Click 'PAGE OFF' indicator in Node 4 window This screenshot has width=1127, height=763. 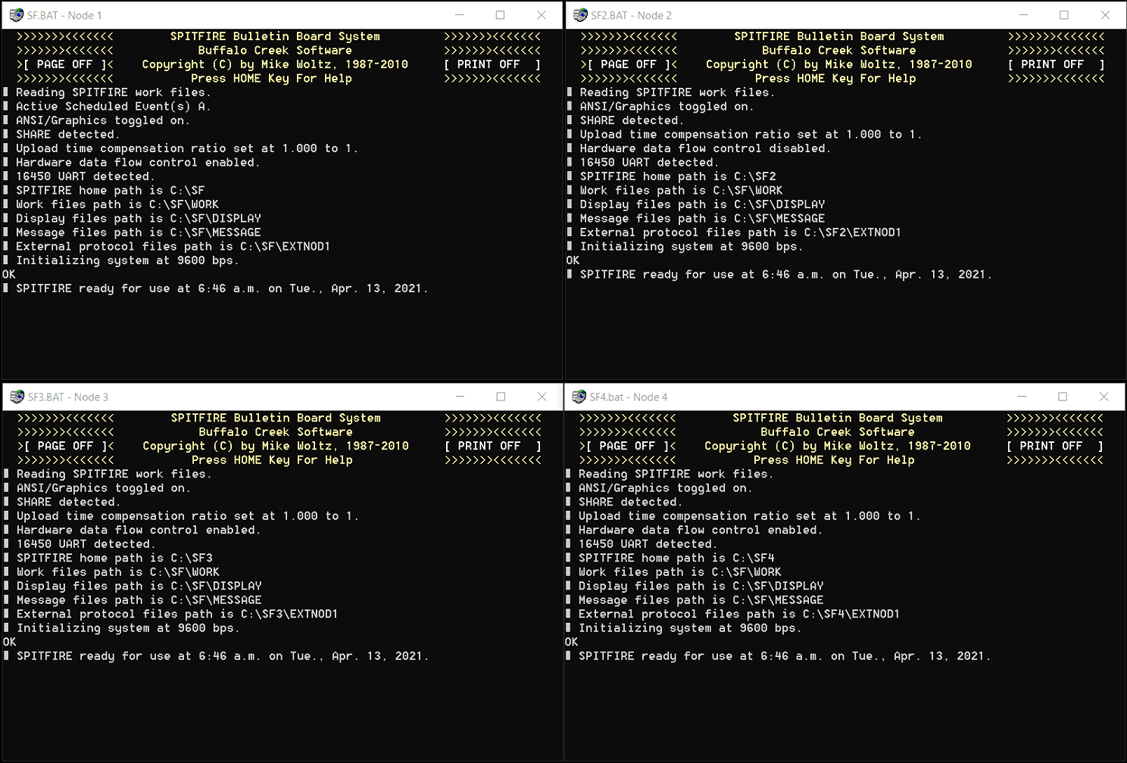[627, 446]
